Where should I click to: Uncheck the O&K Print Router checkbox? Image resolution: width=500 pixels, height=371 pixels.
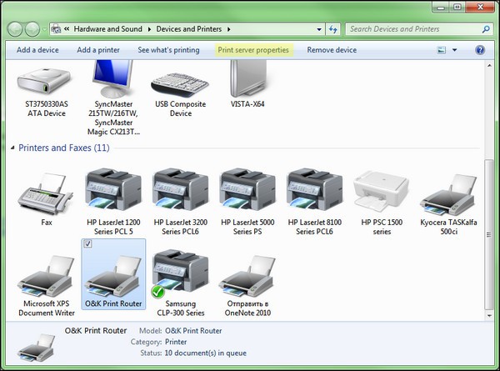click(89, 243)
